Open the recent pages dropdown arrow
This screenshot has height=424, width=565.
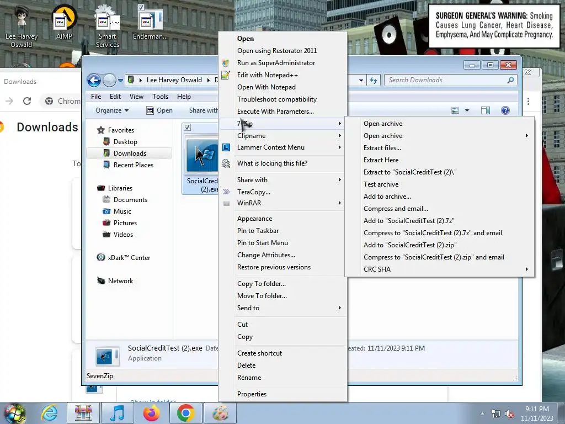(x=120, y=80)
